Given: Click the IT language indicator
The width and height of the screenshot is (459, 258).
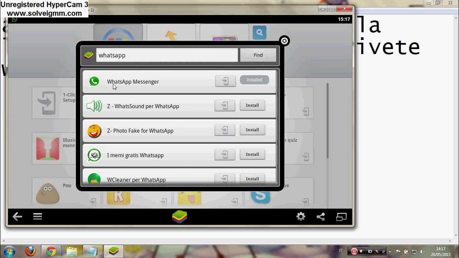Looking at the screenshot, I should [341, 250].
